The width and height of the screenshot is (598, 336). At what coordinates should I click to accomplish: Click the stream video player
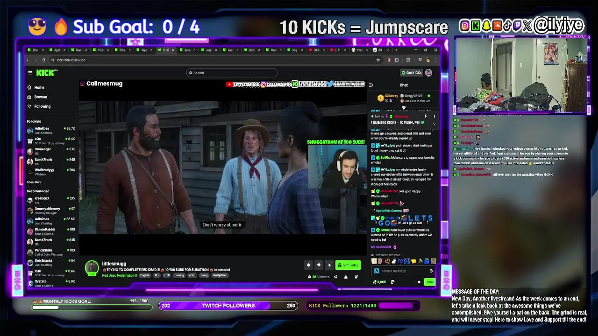tap(223, 167)
